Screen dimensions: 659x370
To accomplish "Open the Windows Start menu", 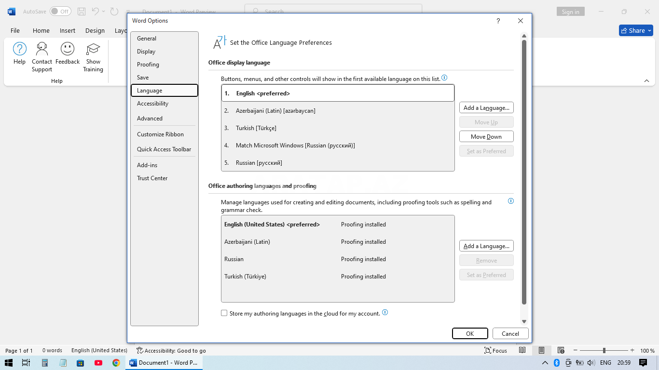I will pos(9,363).
